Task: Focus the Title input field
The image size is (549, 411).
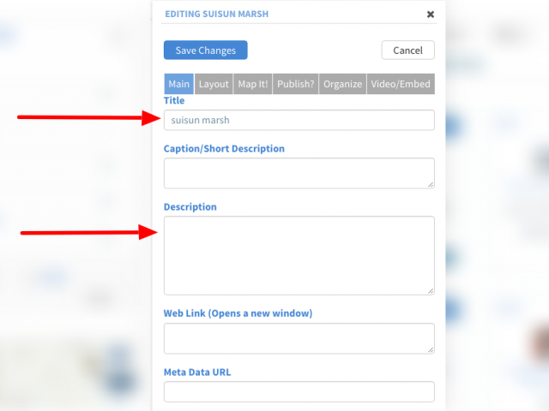Action: [x=299, y=120]
